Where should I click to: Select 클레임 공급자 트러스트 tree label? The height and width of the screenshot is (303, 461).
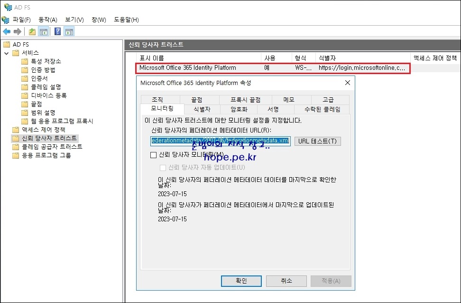[52, 147]
